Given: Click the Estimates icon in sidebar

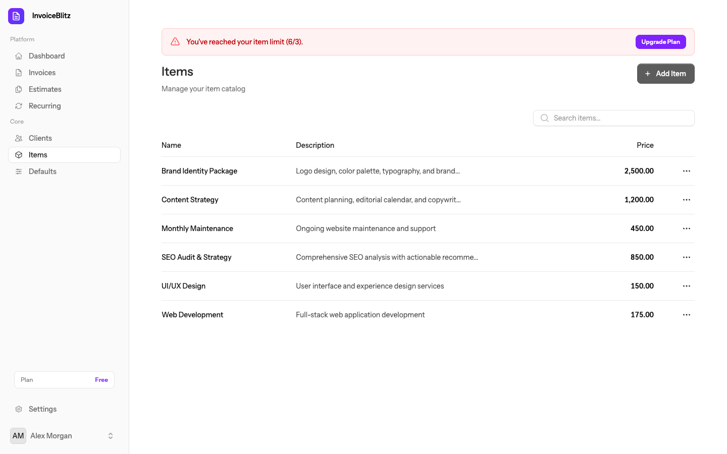Looking at the screenshot, I should 19,89.
